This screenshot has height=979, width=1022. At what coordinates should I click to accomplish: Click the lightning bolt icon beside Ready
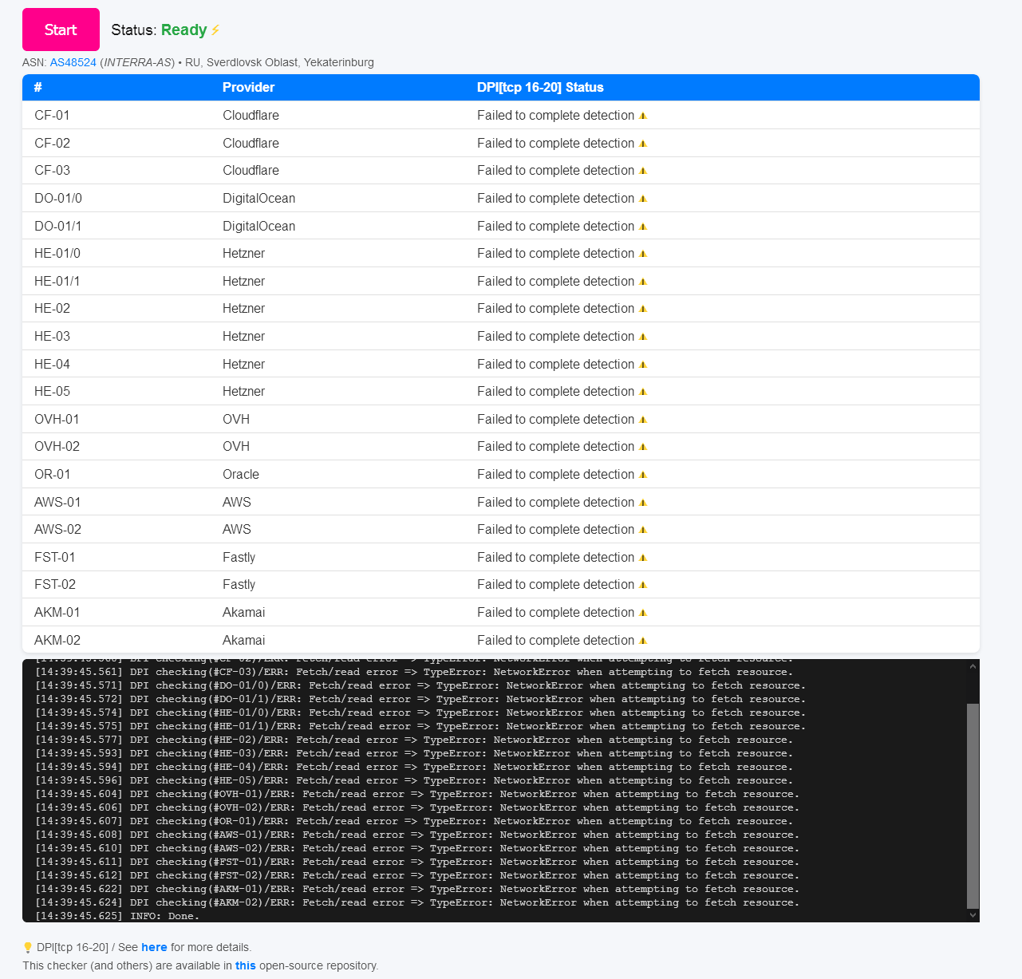(x=215, y=30)
